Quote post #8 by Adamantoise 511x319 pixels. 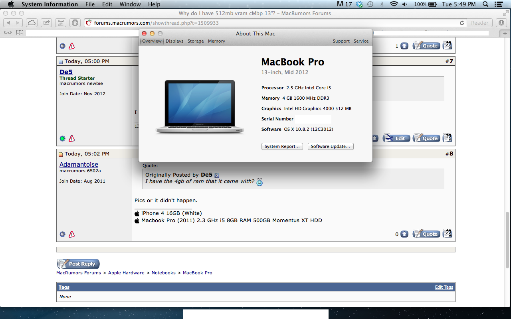[x=426, y=234]
